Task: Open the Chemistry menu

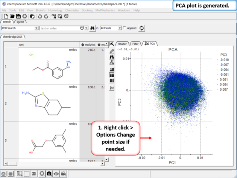Action: (71, 10)
